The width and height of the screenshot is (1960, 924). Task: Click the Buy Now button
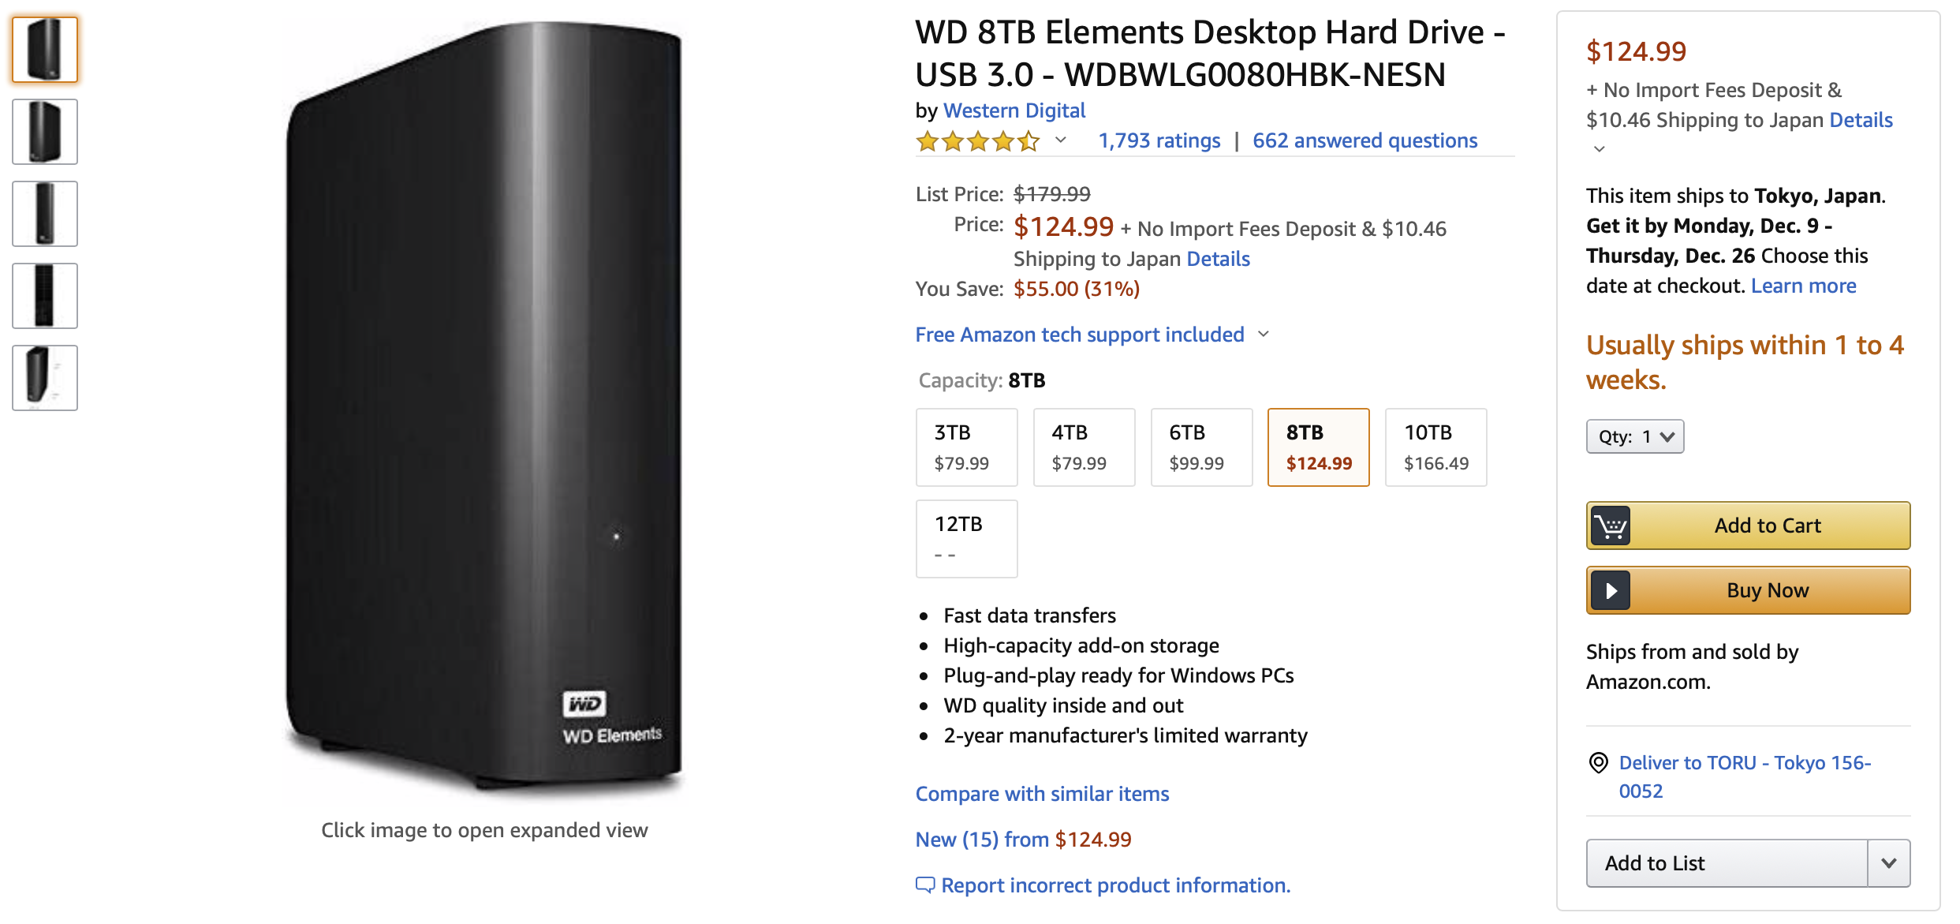coord(1767,590)
